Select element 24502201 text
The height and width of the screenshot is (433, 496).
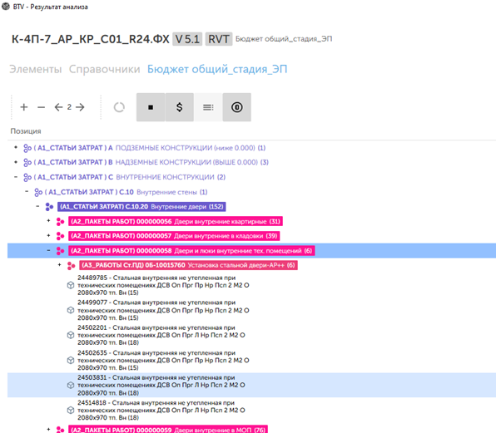[161, 335]
